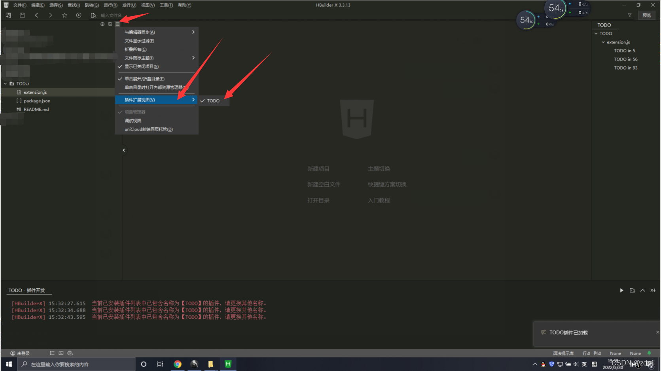The width and height of the screenshot is (661, 371).
Task: Click HBuilder X icon in Windows taskbar
Action: coord(228,364)
